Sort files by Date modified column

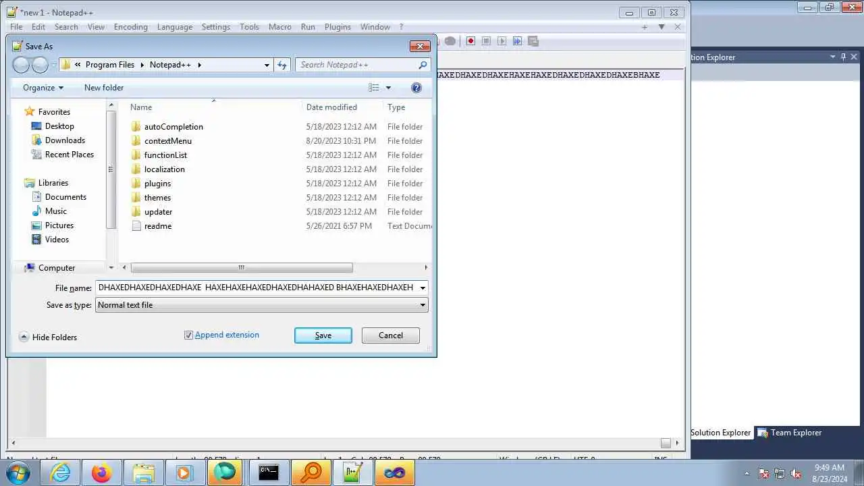point(331,107)
